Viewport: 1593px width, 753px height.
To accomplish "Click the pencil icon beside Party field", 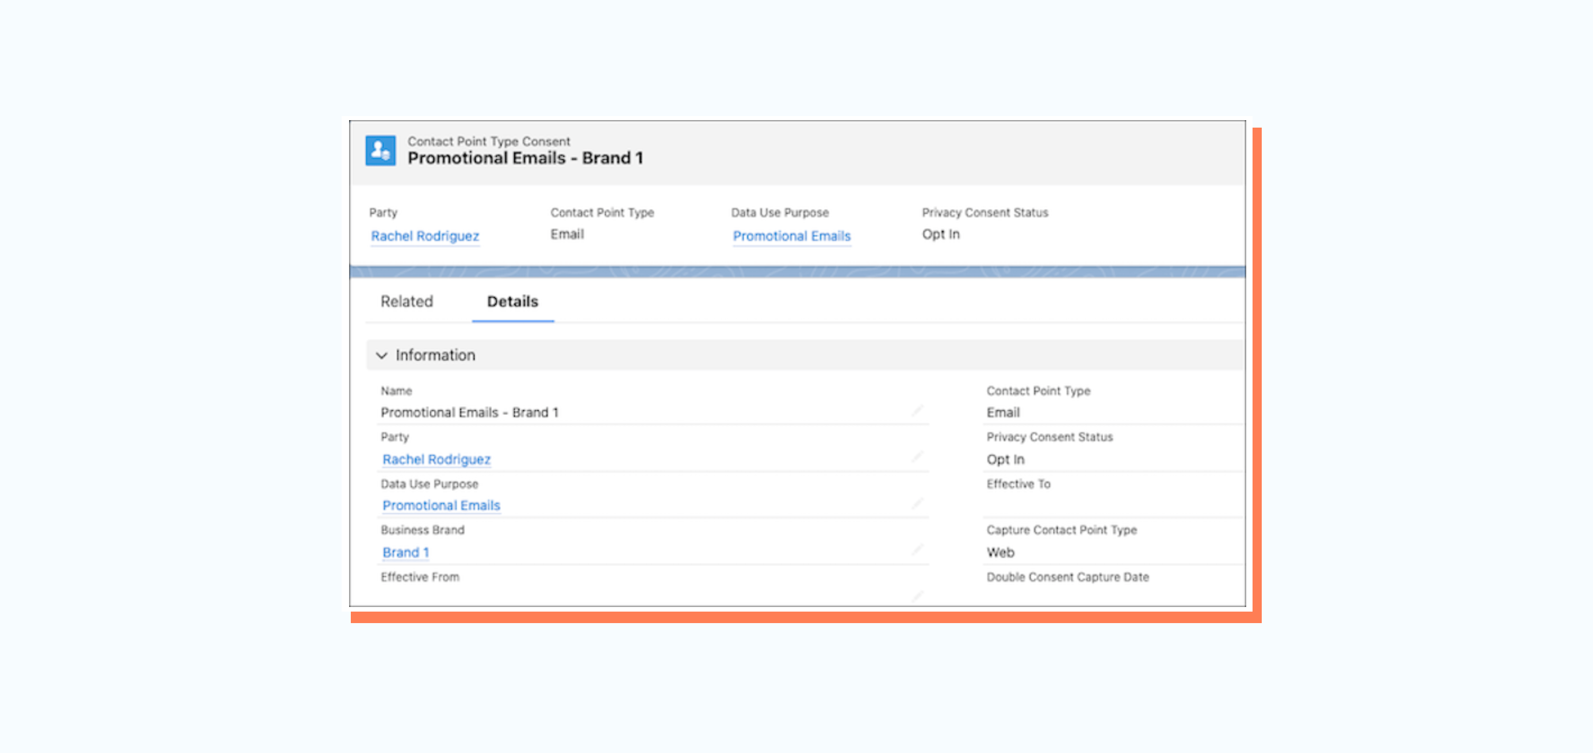I will pyautogui.click(x=917, y=458).
